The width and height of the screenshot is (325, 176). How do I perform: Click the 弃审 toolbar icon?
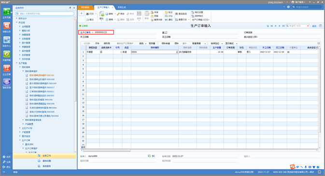[152, 12]
